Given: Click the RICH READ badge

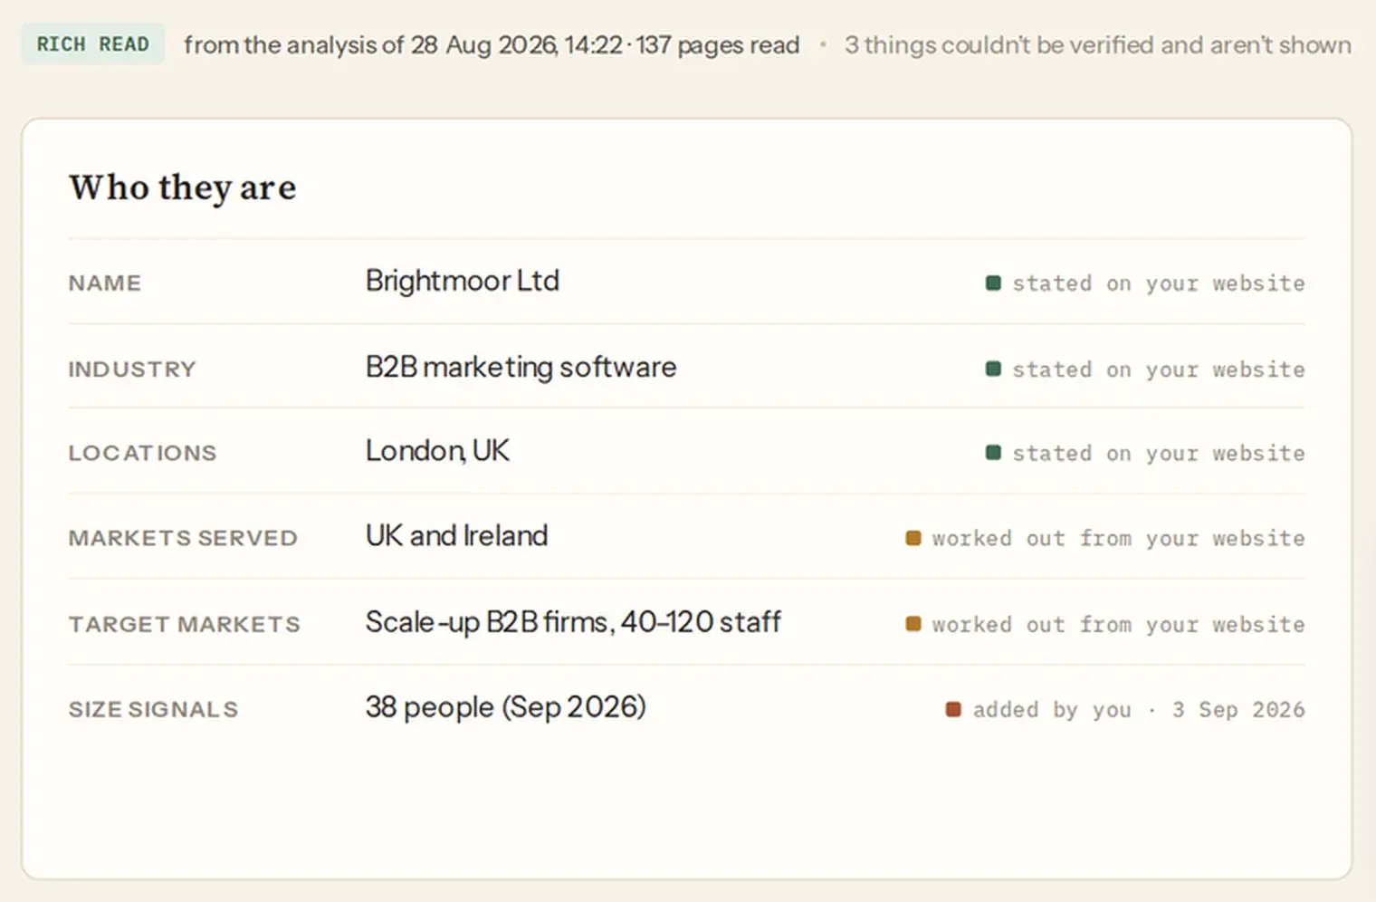Looking at the screenshot, I should click(x=92, y=44).
